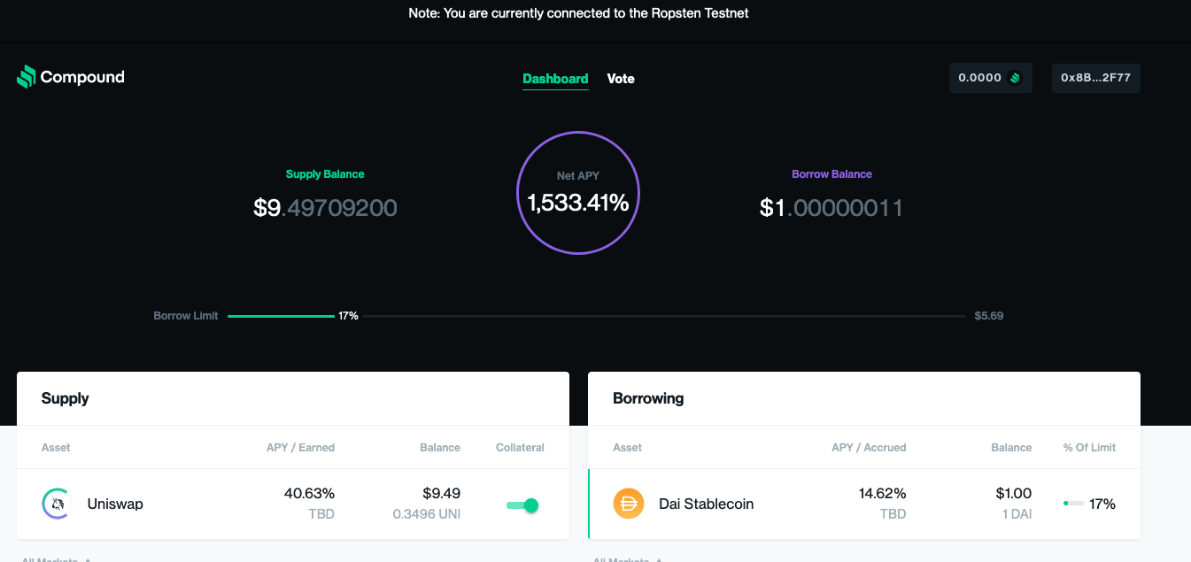Click borrow balance value $1.00000011
This screenshot has width=1191, height=562.
831,208
